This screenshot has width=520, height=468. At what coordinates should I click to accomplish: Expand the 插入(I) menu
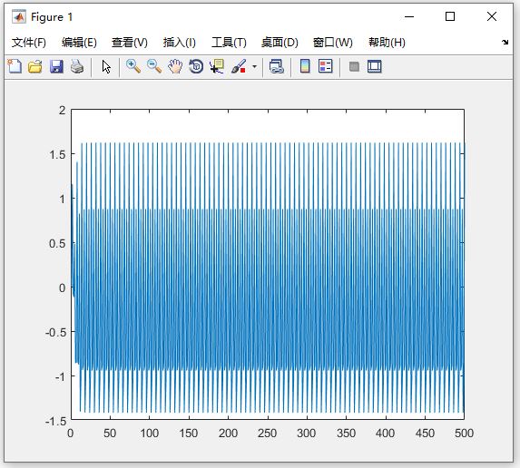click(180, 43)
